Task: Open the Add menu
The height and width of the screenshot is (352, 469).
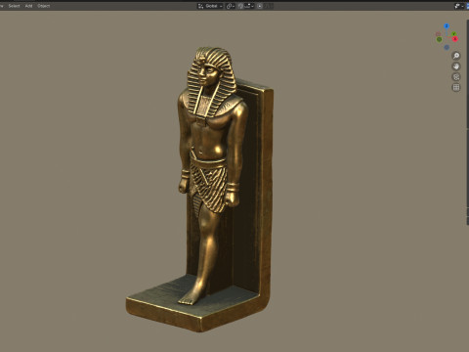Action: [28, 6]
